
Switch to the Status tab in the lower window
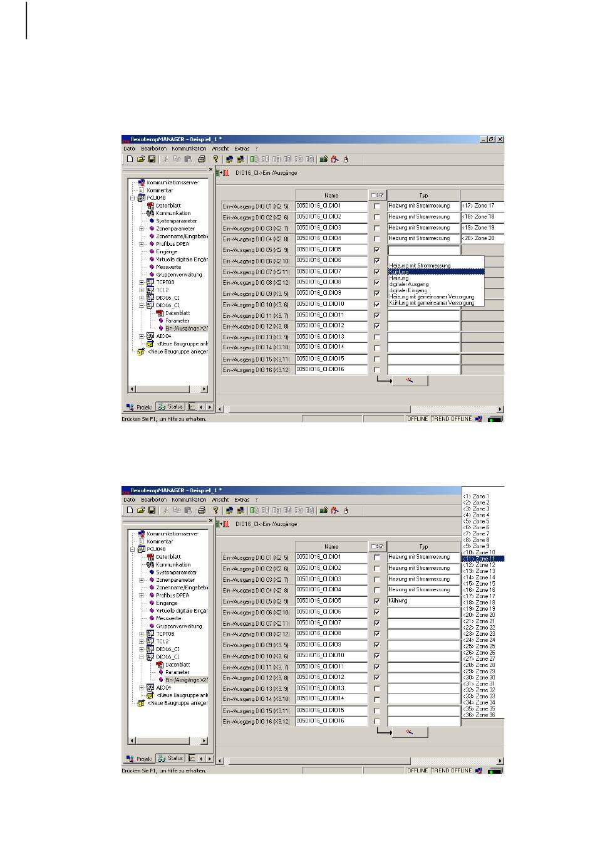[170, 758]
